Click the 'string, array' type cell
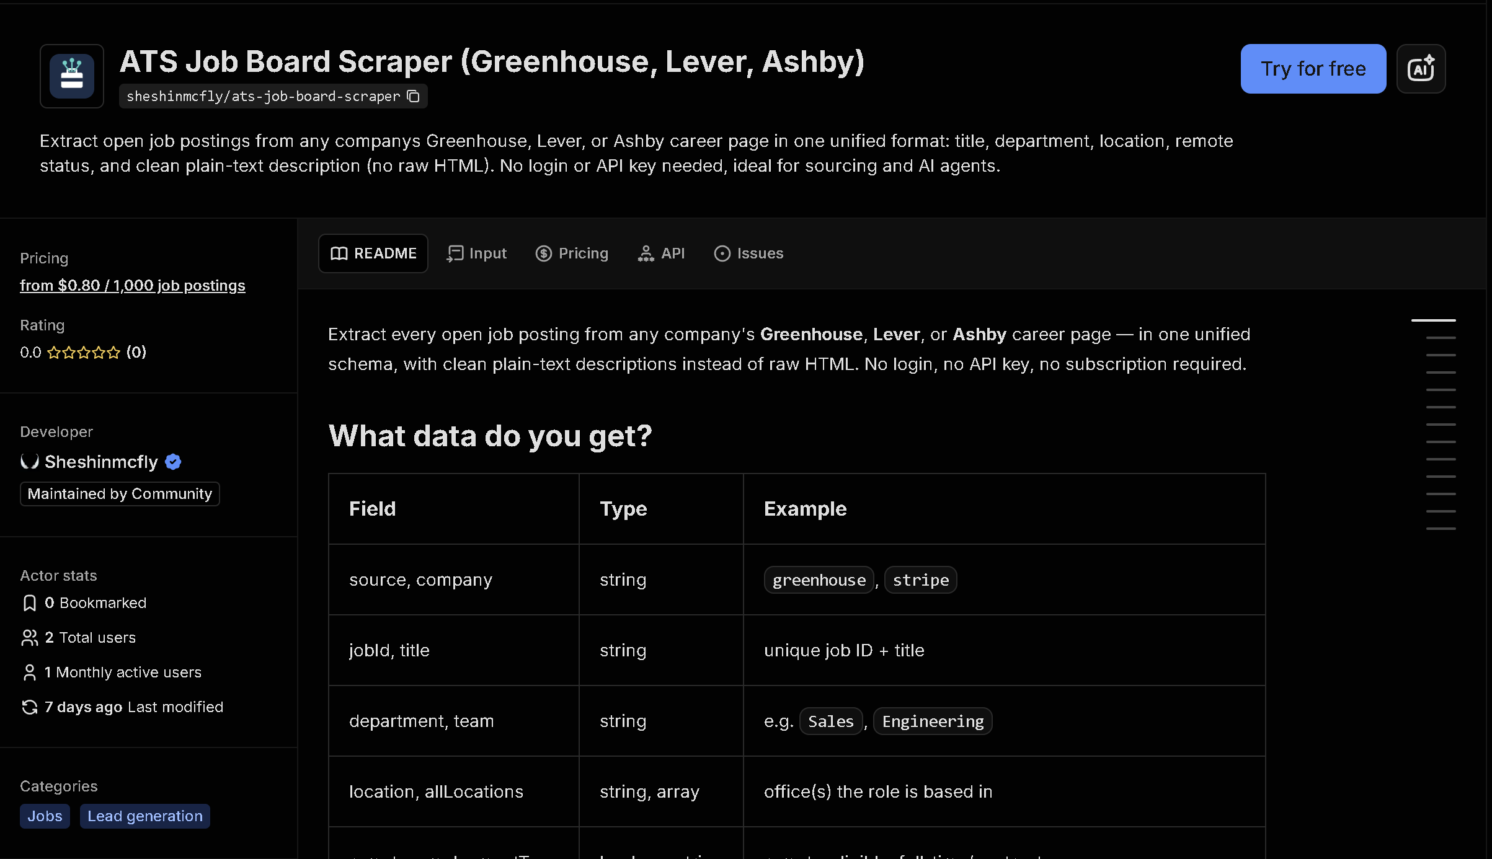This screenshot has height=859, width=1492. tap(661, 792)
